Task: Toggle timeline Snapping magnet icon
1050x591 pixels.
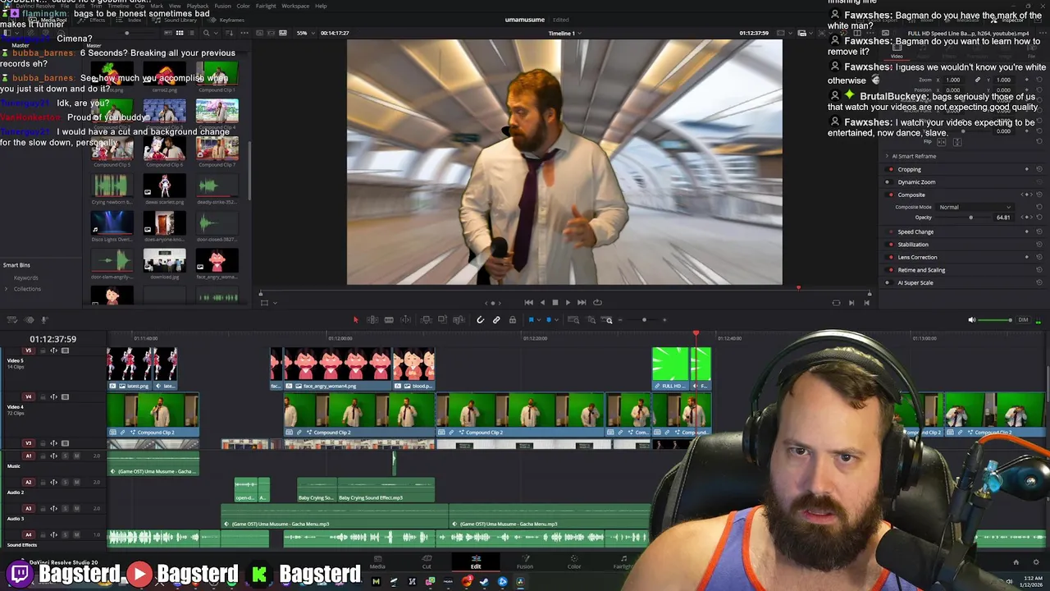Action: click(x=481, y=320)
